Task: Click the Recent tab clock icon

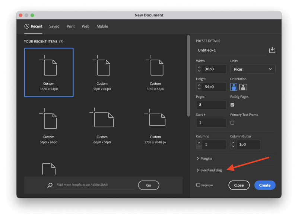Action: [x=27, y=26]
